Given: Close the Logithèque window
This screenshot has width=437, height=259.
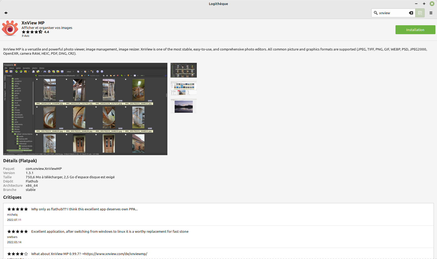Looking at the screenshot, I should 432,4.
